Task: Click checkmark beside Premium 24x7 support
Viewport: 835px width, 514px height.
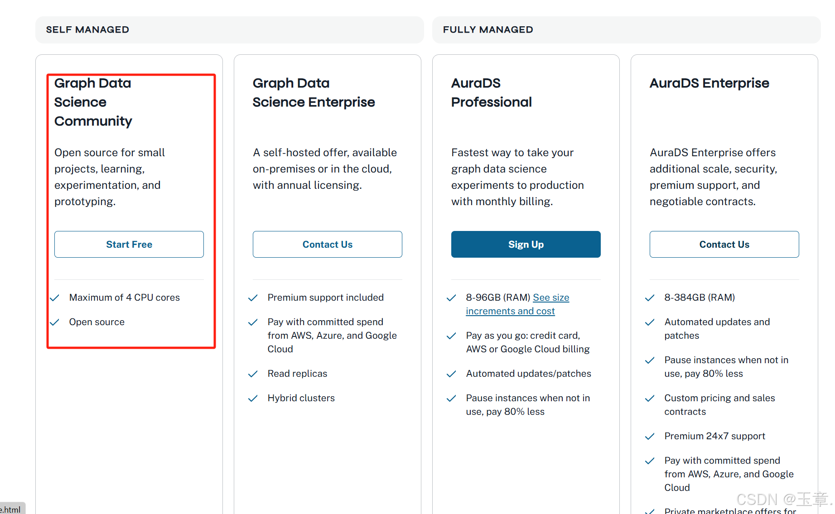Action: pos(650,437)
